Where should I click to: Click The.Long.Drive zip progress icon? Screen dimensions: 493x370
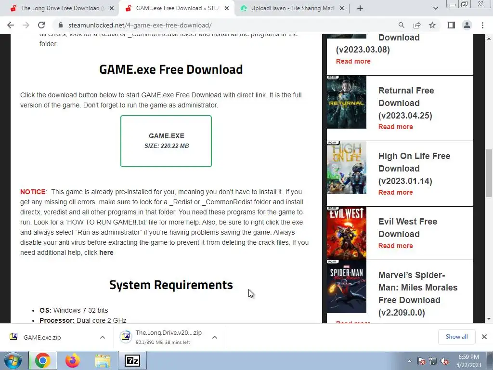click(126, 336)
